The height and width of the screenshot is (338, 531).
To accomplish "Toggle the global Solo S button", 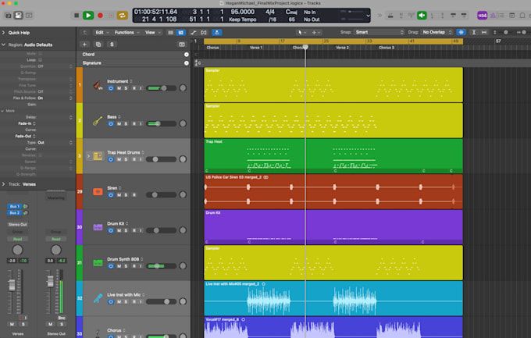I will (112, 44).
